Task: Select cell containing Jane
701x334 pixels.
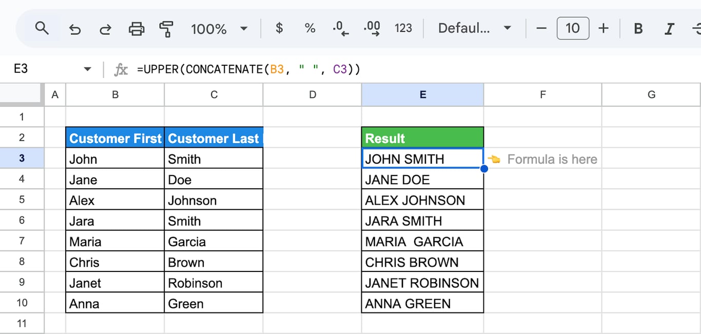Action: [115, 179]
